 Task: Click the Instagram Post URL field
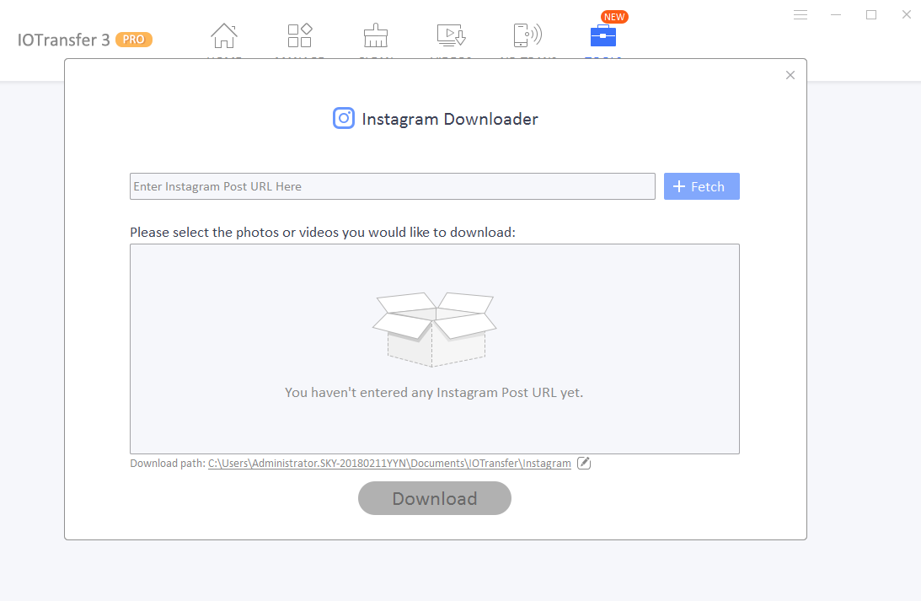393,186
